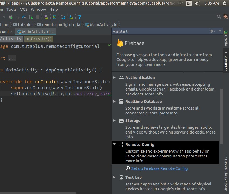Switch to the MainActivity.kt tab
Viewport: 229px width, 194px height.
pos(36,32)
